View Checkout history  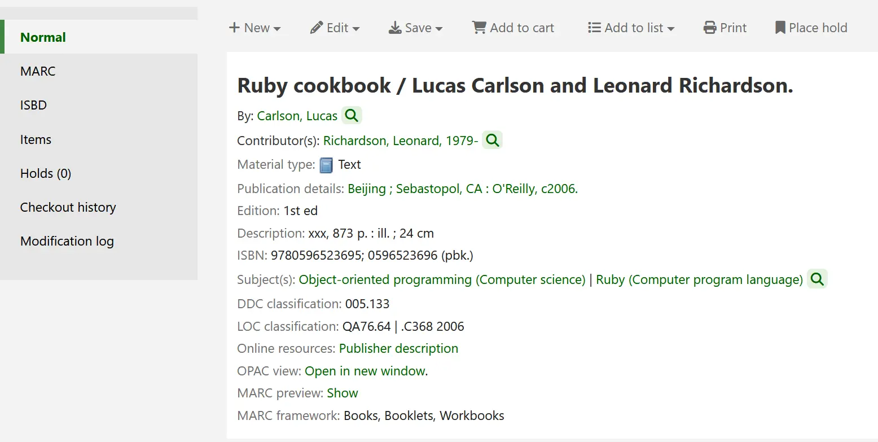(x=99, y=207)
